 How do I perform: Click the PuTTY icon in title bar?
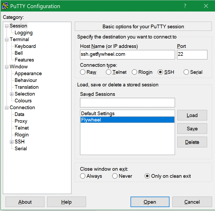click(x=5, y=6)
